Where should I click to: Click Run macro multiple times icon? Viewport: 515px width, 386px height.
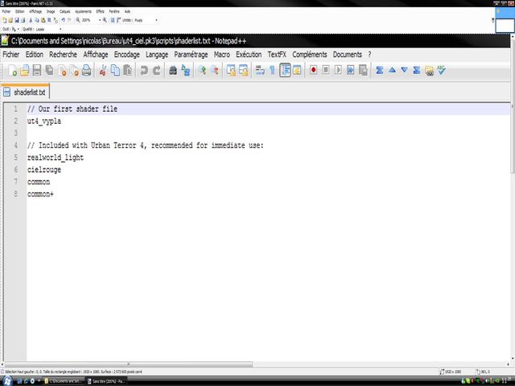coord(351,70)
